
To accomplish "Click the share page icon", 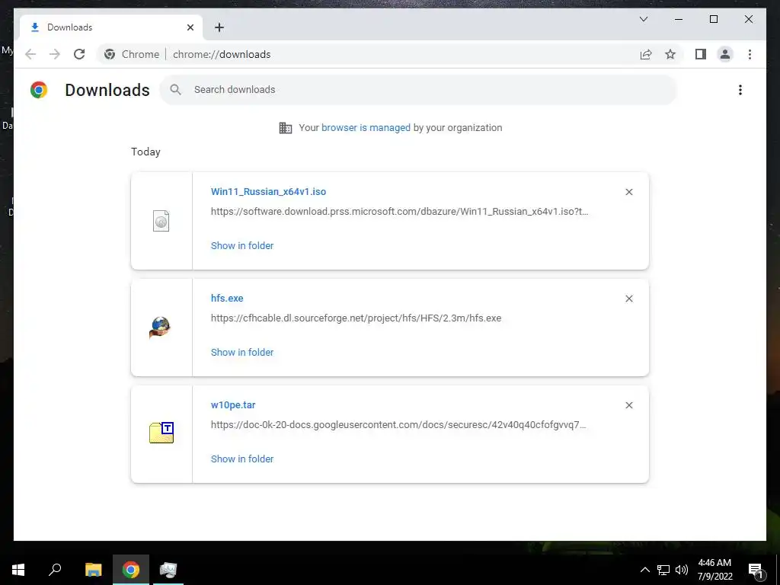I will (x=646, y=54).
